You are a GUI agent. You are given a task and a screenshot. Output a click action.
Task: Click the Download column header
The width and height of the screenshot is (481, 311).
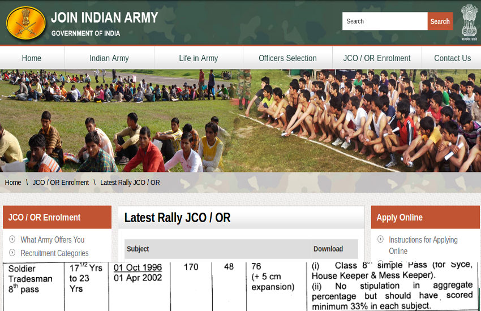(x=328, y=249)
